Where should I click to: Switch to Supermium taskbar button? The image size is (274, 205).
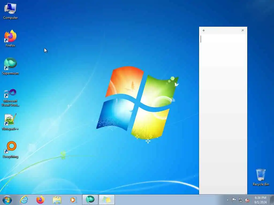click(90, 200)
